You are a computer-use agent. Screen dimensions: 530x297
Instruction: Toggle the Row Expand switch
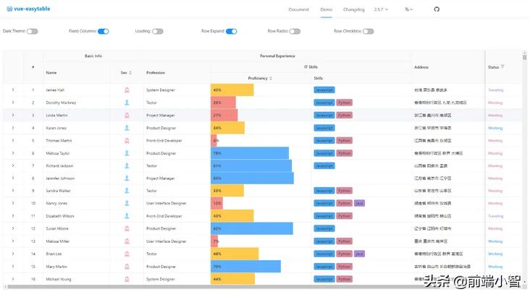[232, 31]
